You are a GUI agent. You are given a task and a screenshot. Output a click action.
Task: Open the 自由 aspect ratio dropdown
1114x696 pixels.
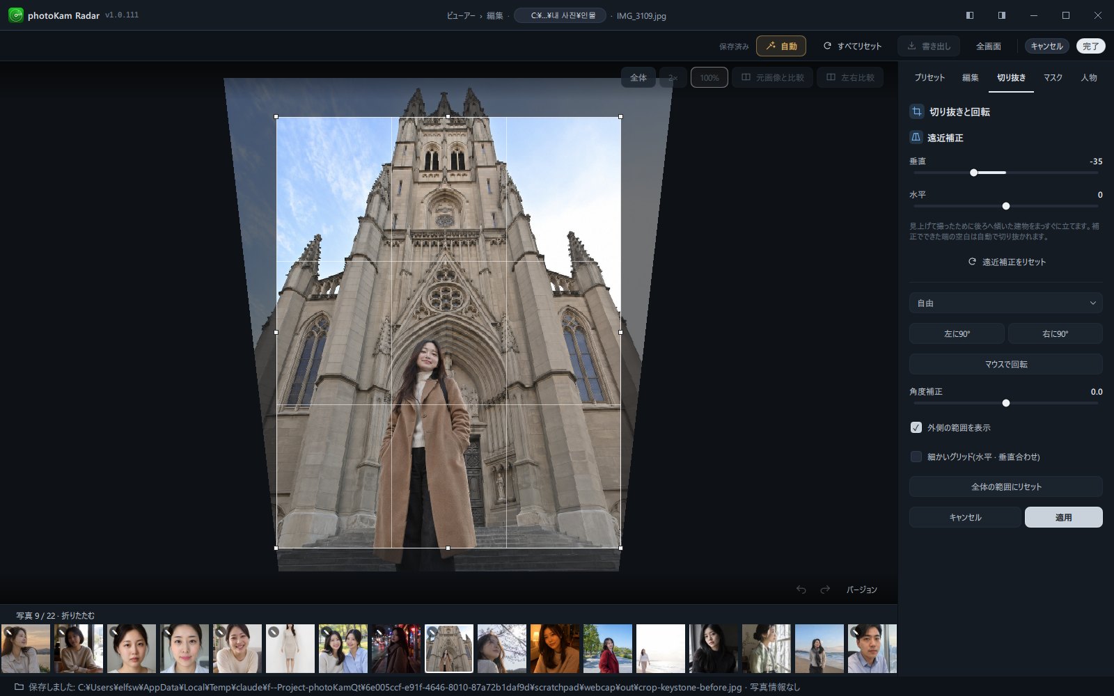coord(1005,303)
